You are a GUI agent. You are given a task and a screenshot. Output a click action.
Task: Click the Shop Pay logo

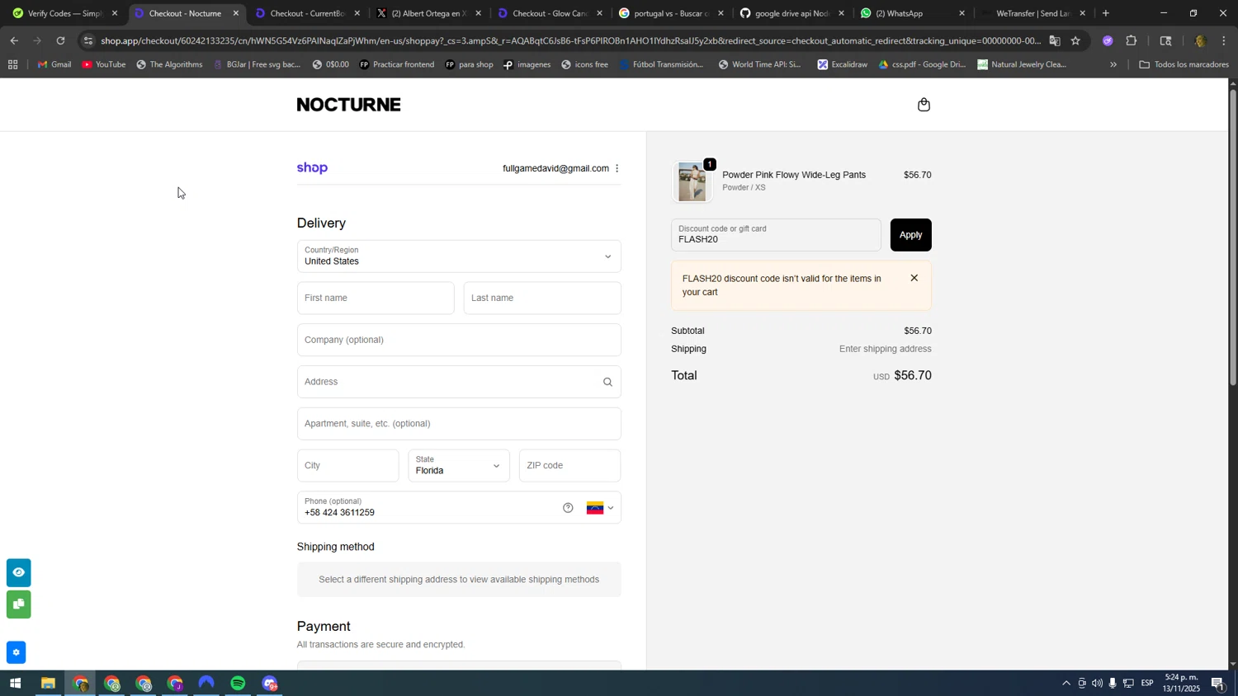coord(312,168)
